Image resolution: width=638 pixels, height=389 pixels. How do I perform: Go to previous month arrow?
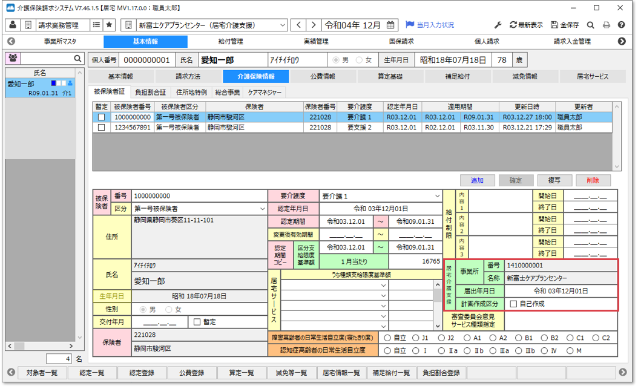coord(298,25)
